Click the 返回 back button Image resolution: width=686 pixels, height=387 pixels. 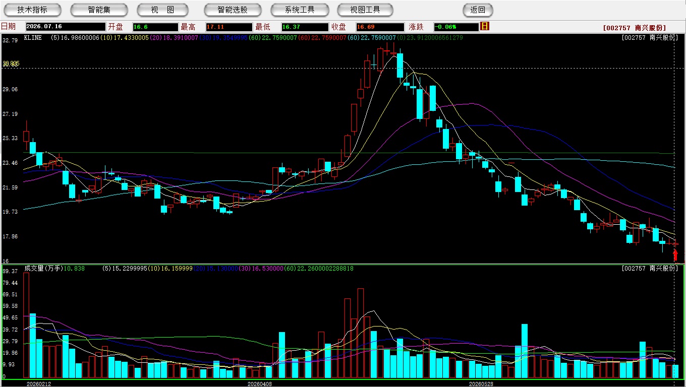coord(478,10)
